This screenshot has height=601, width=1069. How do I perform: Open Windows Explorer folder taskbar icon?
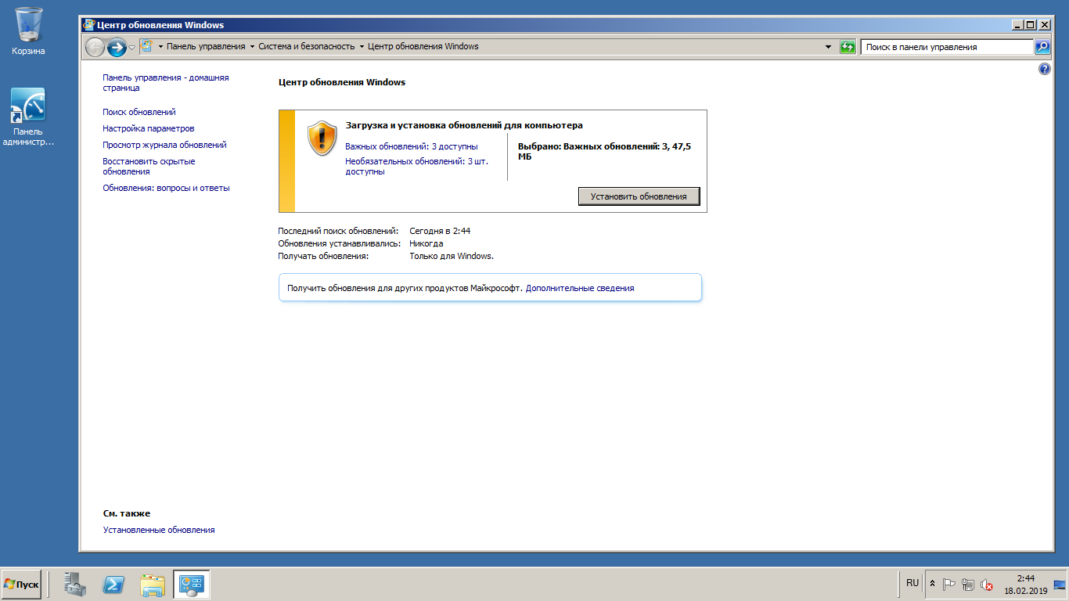click(153, 585)
